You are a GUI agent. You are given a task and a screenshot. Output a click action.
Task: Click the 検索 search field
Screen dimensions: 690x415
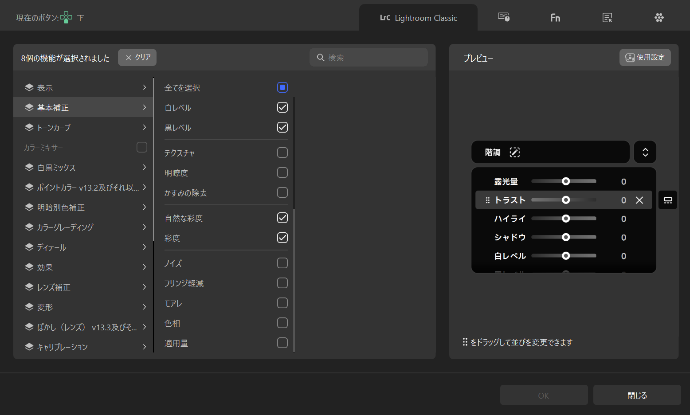click(x=372, y=58)
